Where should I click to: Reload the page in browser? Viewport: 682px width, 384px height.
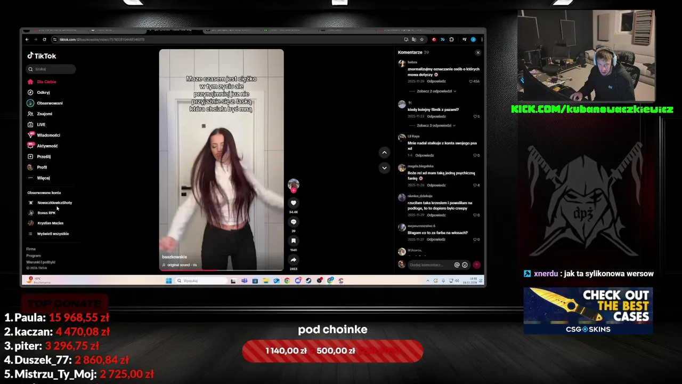pyautogui.click(x=45, y=39)
